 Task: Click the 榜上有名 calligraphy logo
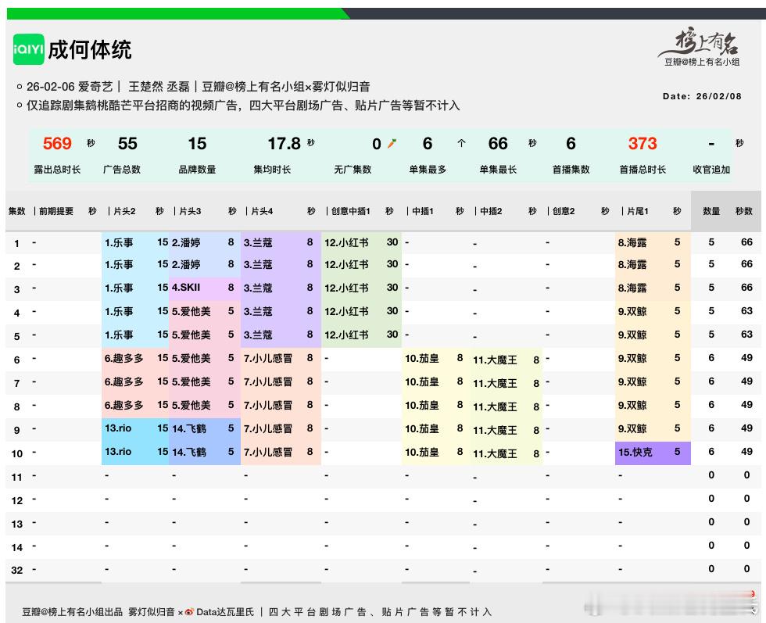700,42
